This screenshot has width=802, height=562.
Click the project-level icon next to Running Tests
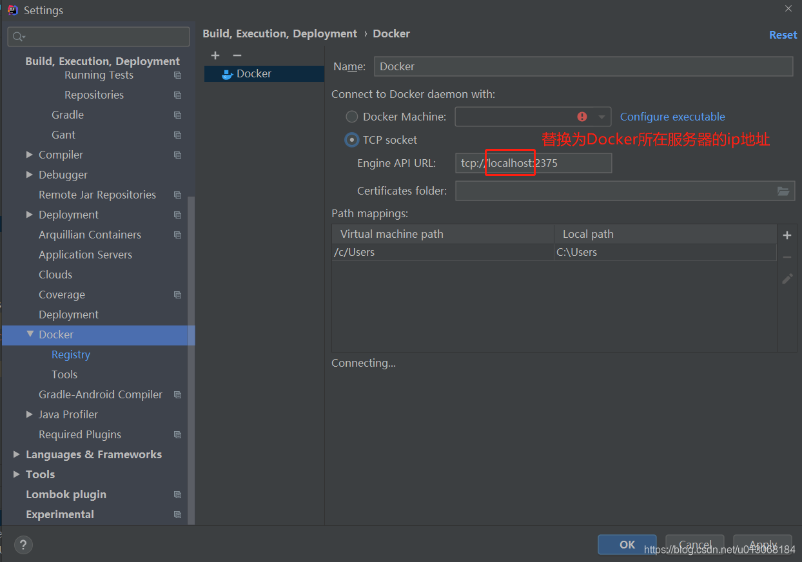coord(178,75)
